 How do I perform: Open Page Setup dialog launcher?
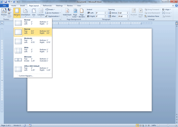(60, 19)
